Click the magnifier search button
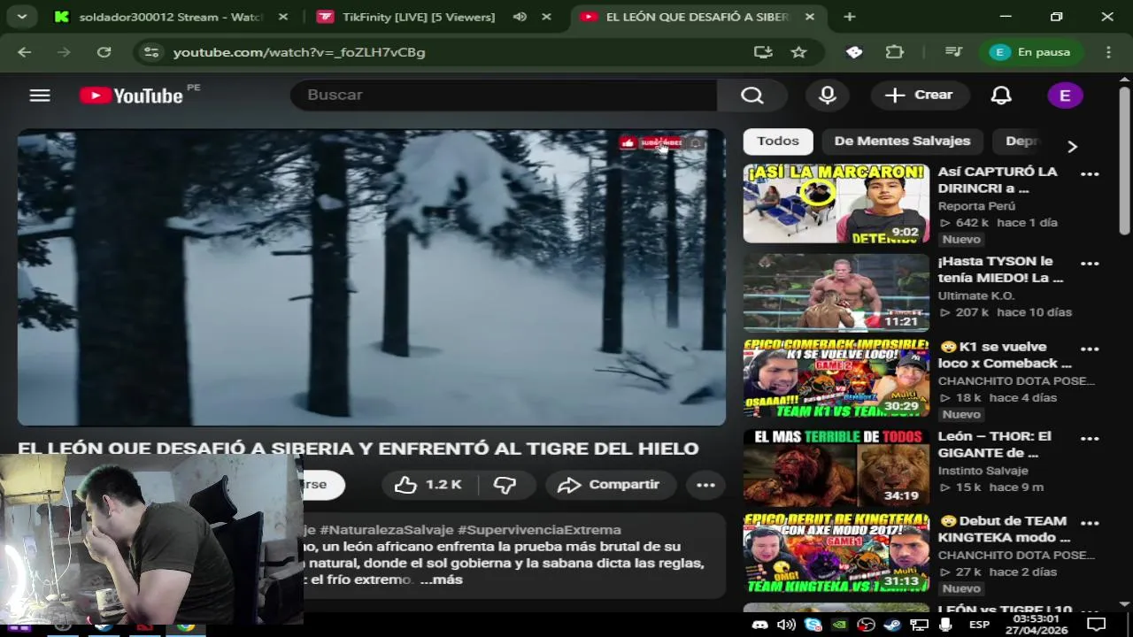This screenshot has width=1133, height=637. 752,96
